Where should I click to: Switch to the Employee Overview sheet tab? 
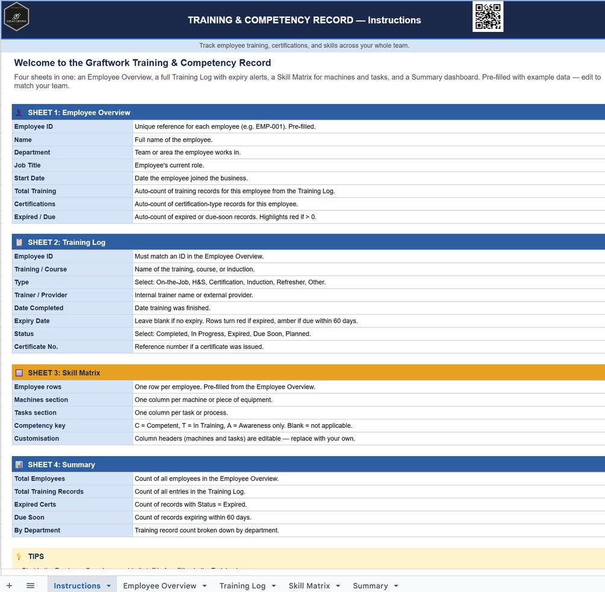[160, 585]
